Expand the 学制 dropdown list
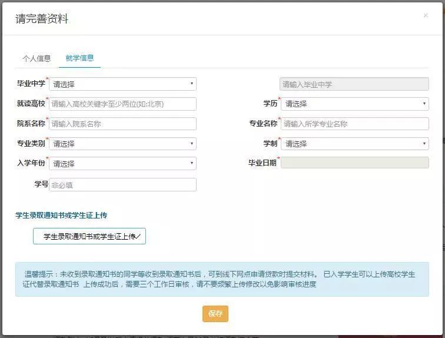 coord(355,144)
